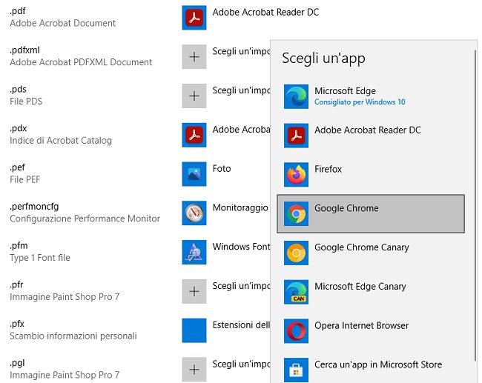The width and height of the screenshot is (482, 383).
Task: Click the .pdf extension text
Action: 18,11
